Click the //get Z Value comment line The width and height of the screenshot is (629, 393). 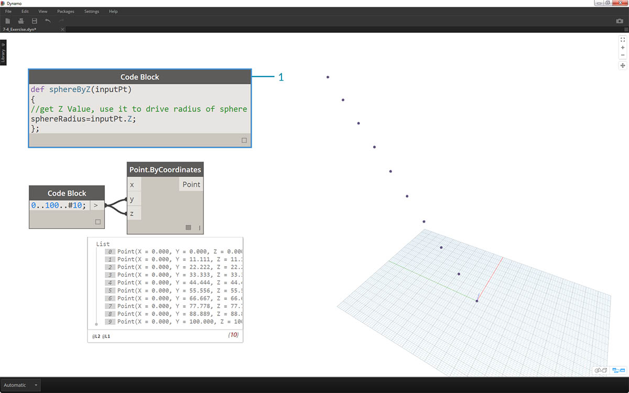point(138,109)
